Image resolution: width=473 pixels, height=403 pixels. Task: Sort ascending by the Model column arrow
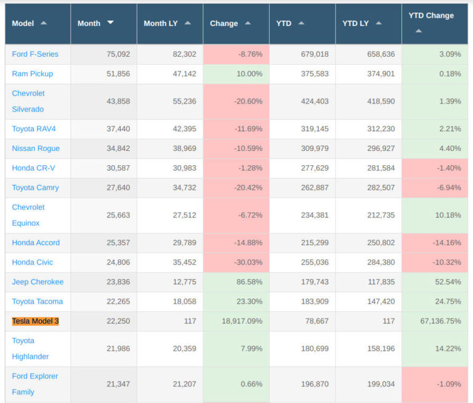point(44,23)
